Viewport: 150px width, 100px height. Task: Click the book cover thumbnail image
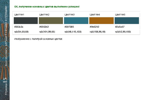click(5, 50)
